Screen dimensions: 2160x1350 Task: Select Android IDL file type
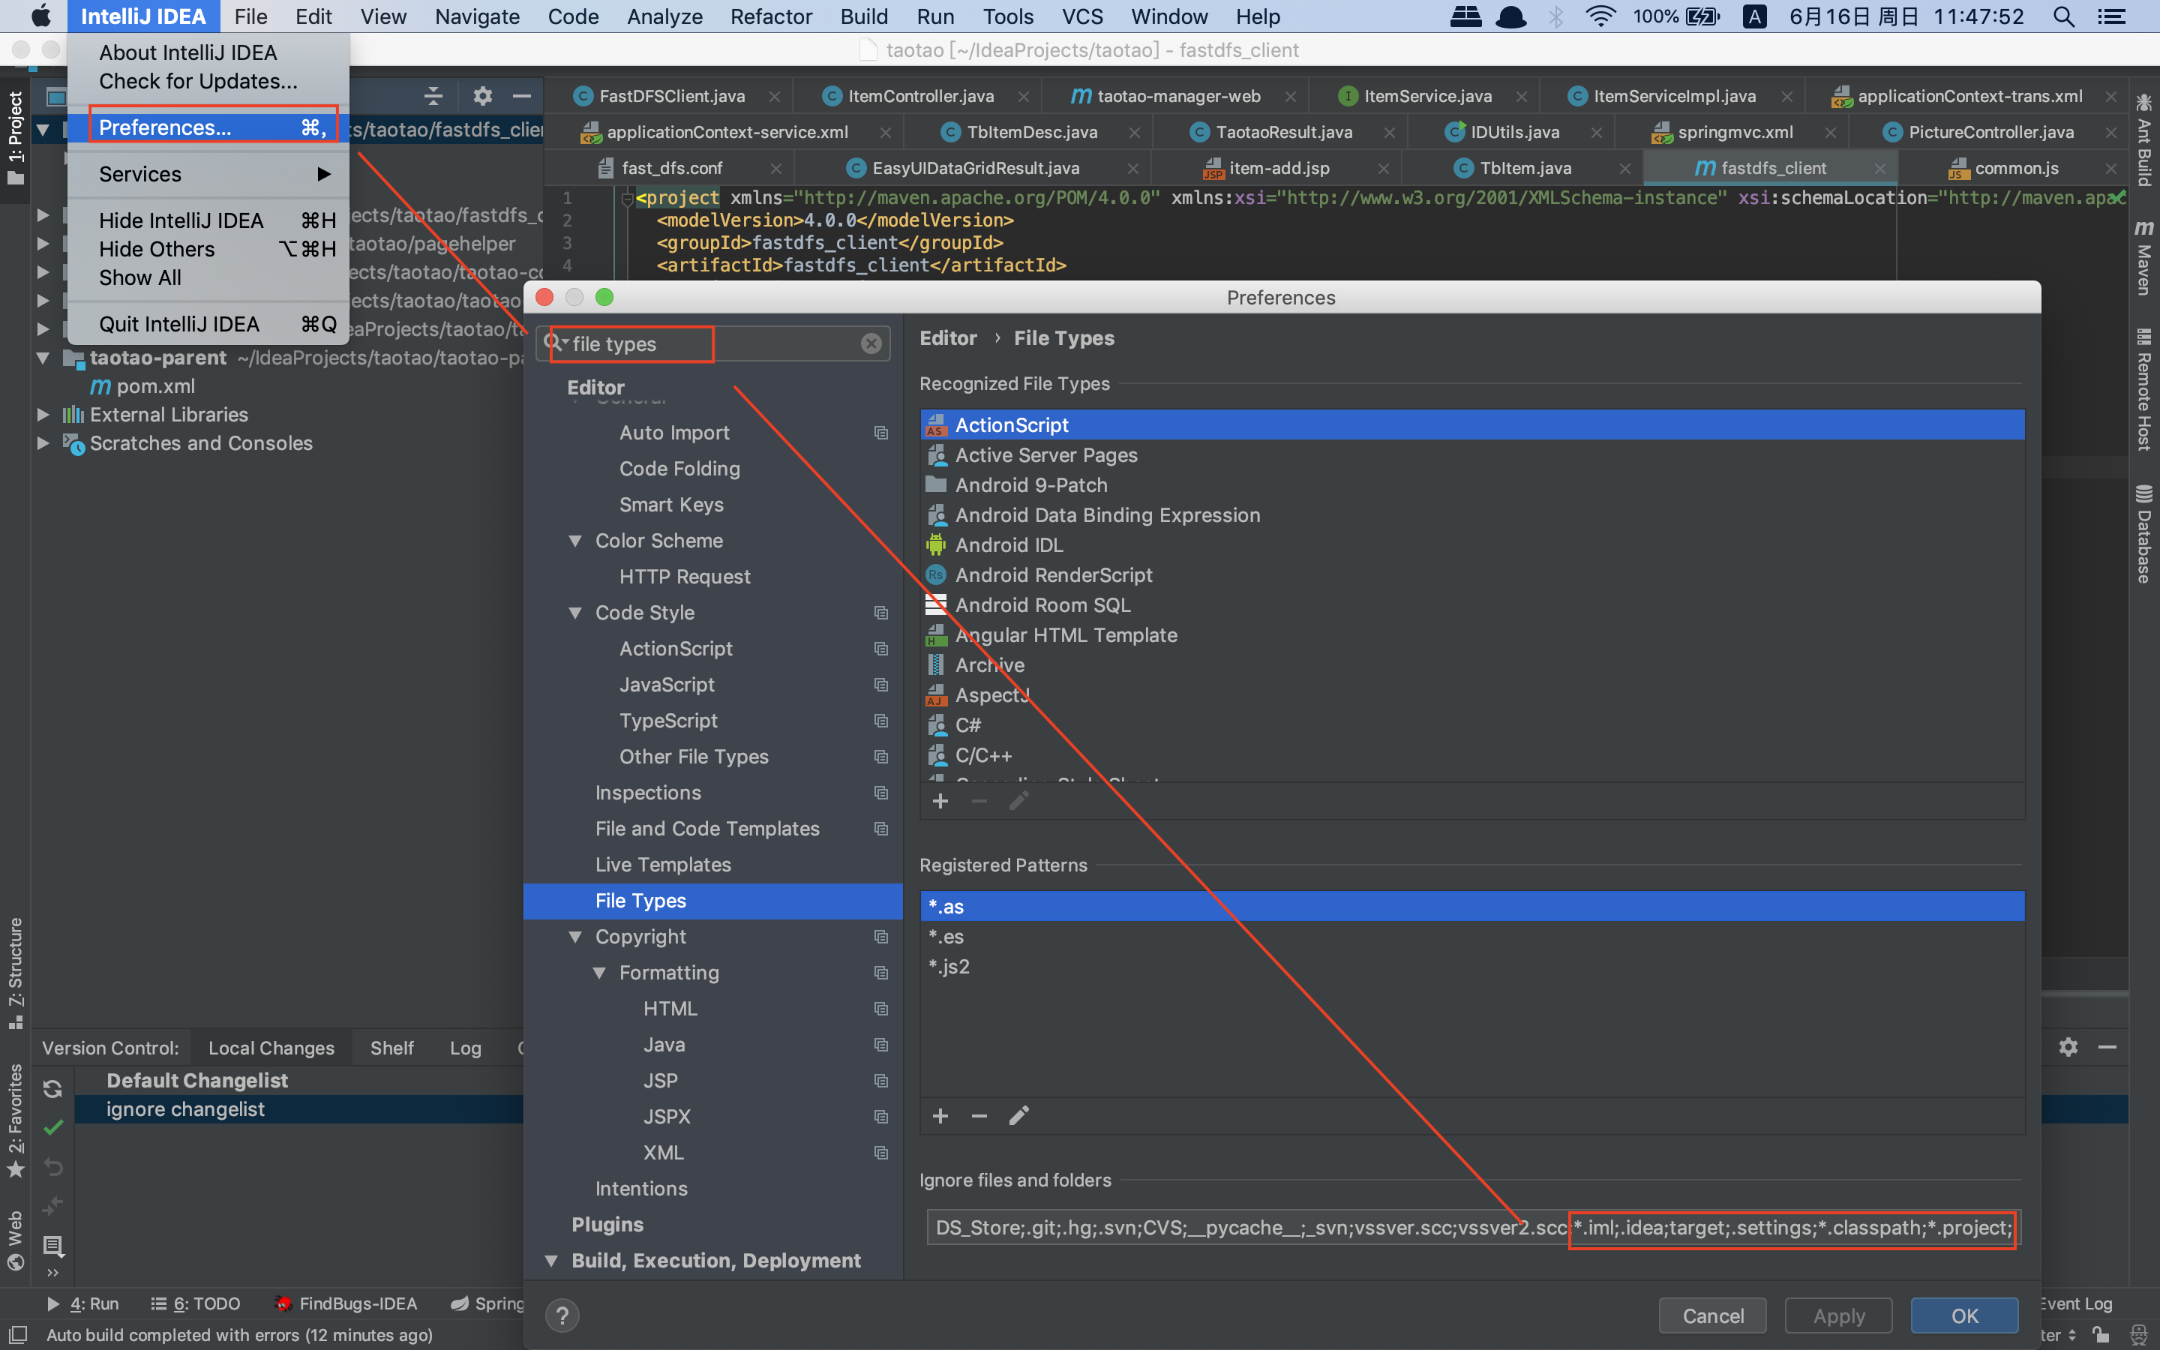pos(1009,544)
